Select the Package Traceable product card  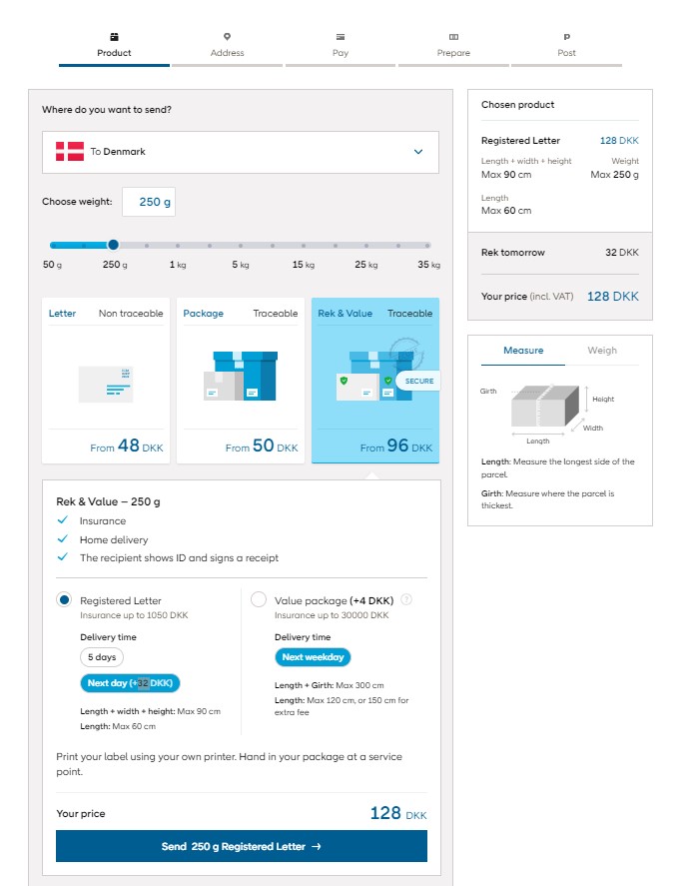coord(241,380)
